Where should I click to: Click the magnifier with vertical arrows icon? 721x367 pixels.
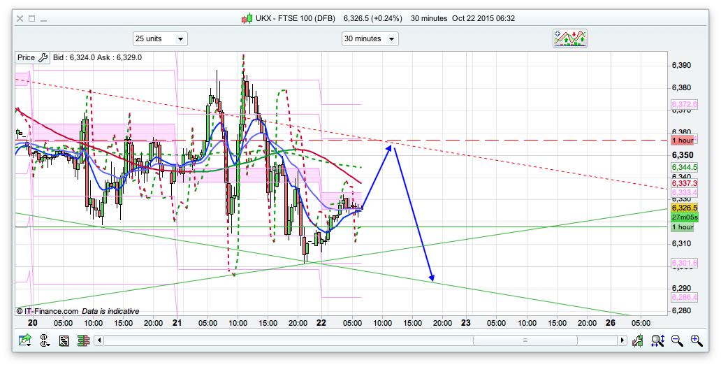point(657,340)
